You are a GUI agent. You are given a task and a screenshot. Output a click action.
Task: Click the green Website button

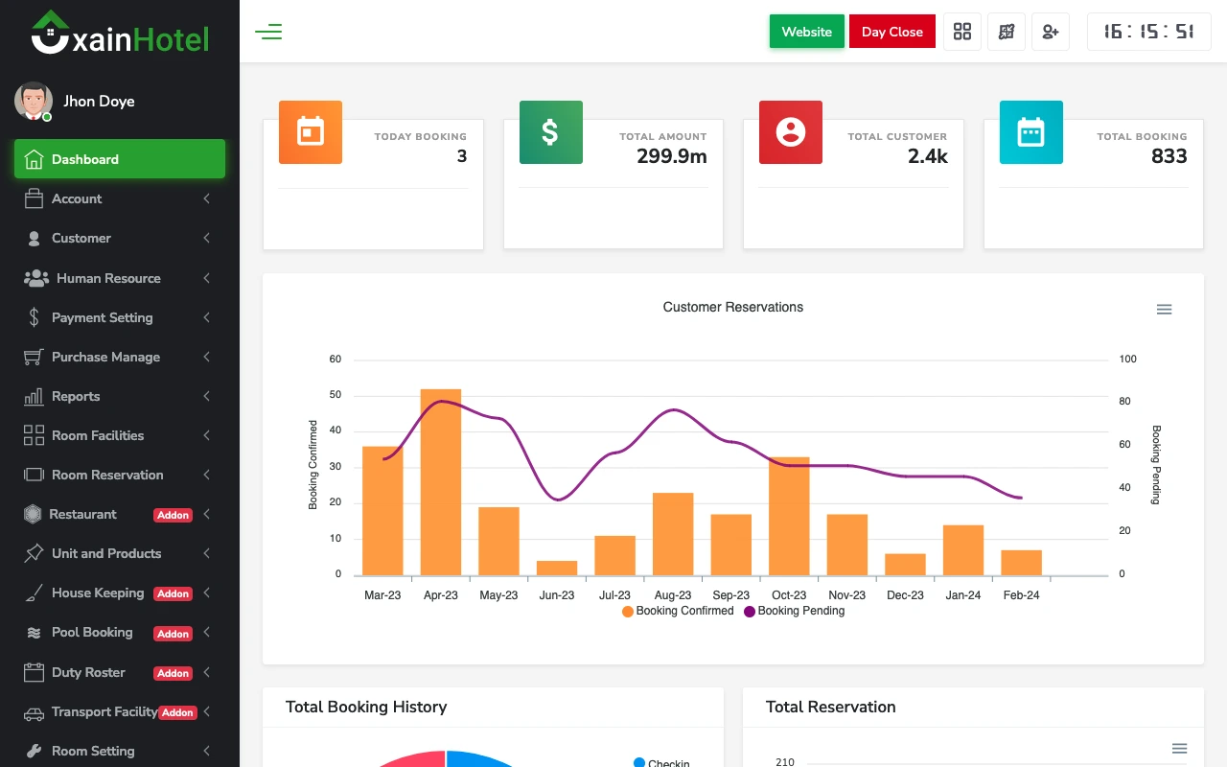806,32
